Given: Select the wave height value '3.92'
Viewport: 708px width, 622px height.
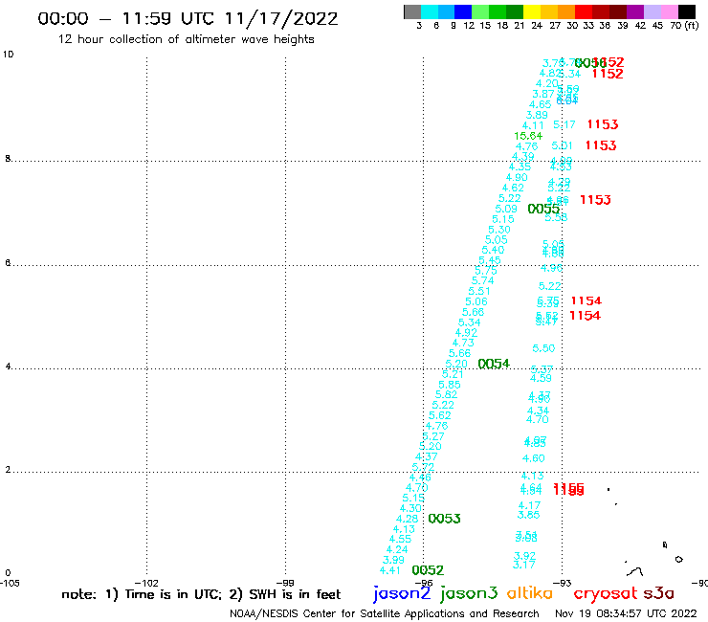Looking at the screenshot, I should 524,556.
